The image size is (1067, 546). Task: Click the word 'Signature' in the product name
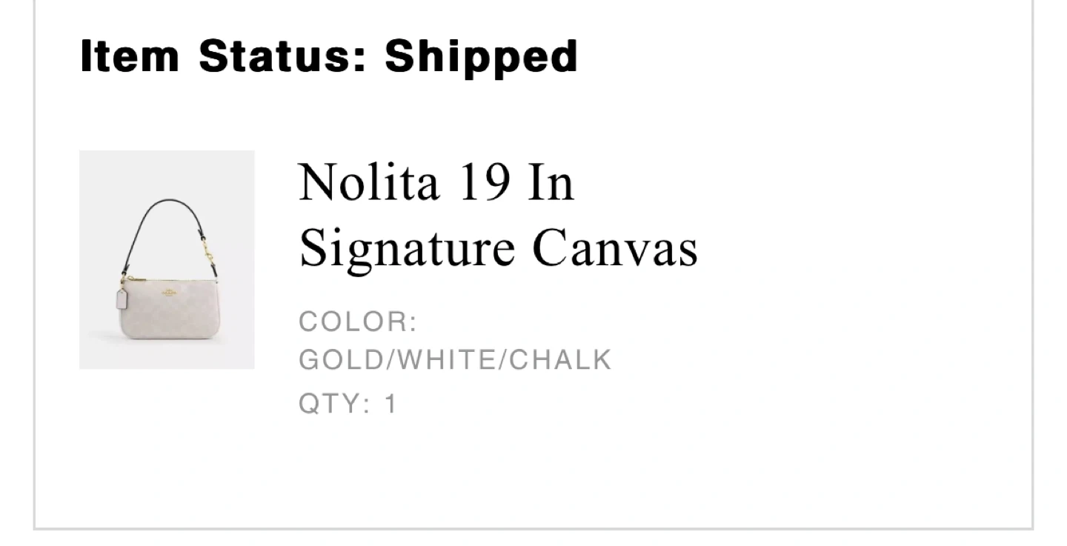(406, 247)
